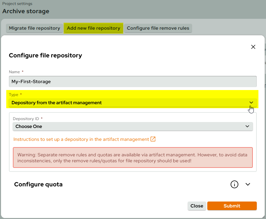Click the Archive storage page title
Image resolution: width=266 pixels, height=219 pixels.
(x=25, y=11)
